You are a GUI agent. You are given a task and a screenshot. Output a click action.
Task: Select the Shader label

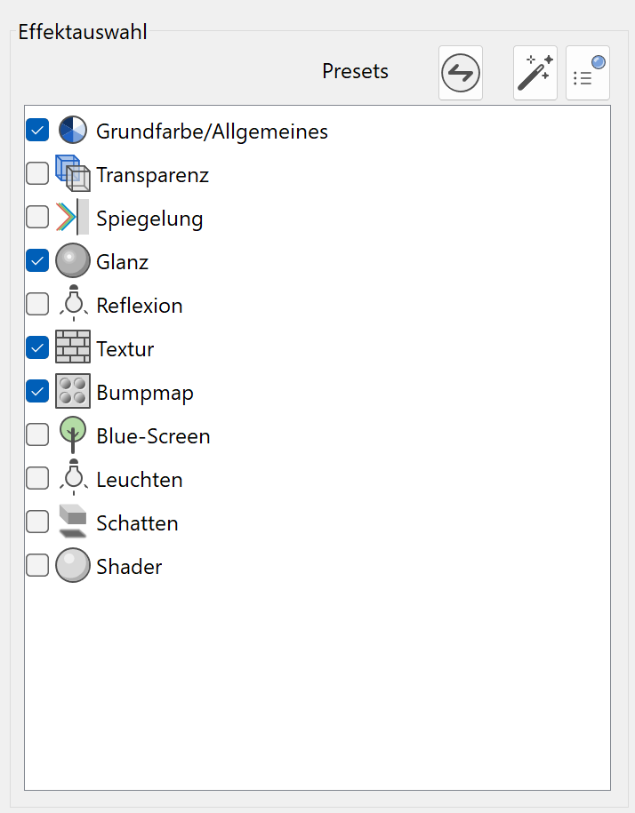[129, 567]
